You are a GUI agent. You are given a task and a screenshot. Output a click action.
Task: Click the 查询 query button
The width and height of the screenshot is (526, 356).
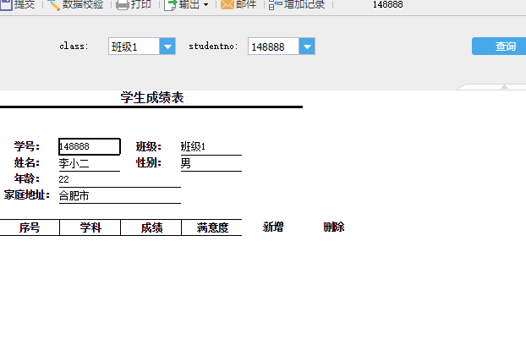pos(499,46)
